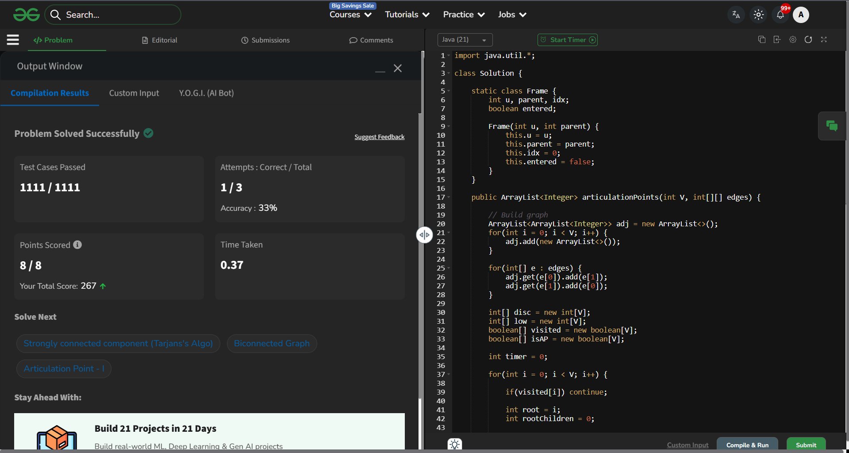The height and width of the screenshot is (453, 849).
Task: Click the lightbulb hint icon
Action: coord(455,444)
